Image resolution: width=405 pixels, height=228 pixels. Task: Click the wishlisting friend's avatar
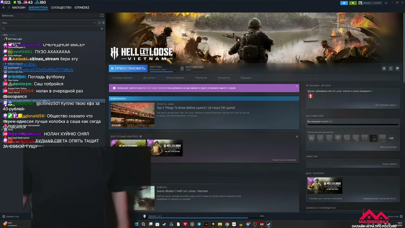pos(310,96)
